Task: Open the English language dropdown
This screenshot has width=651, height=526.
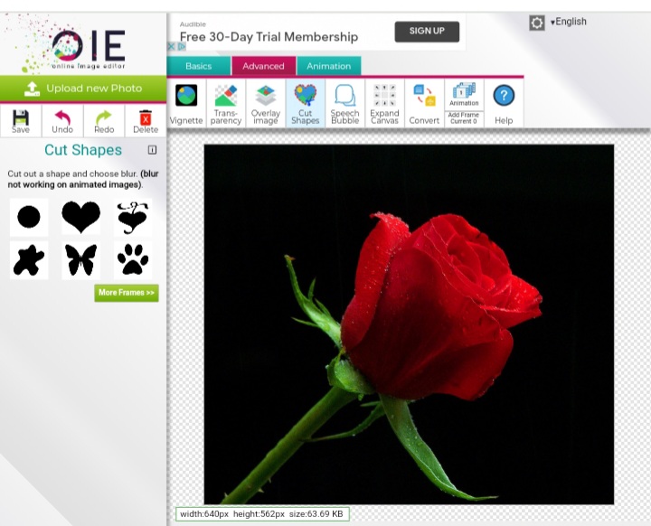Action: pos(570,22)
